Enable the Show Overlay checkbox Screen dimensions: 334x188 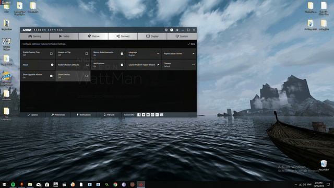(x=87, y=76)
